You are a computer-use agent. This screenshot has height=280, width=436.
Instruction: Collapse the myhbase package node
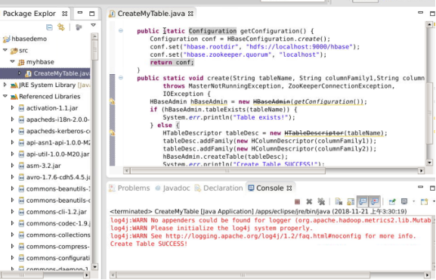13,61
